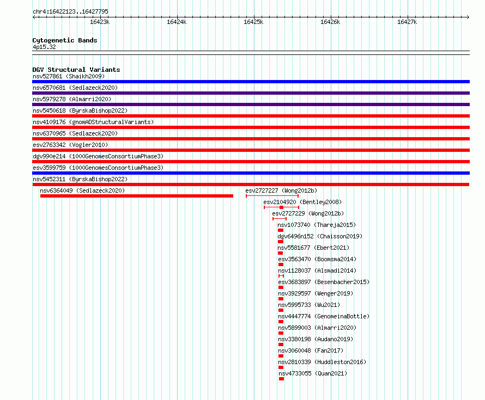485x400 pixels.
Task: Click the chr4:16422123..16427795 coordinate label
Action: (x=70, y=11)
